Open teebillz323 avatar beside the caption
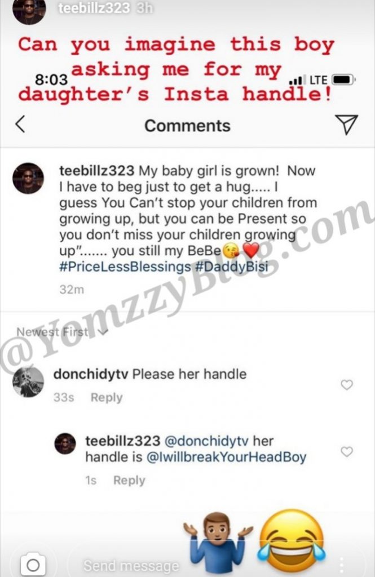375x577 pixels. tap(28, 179)
